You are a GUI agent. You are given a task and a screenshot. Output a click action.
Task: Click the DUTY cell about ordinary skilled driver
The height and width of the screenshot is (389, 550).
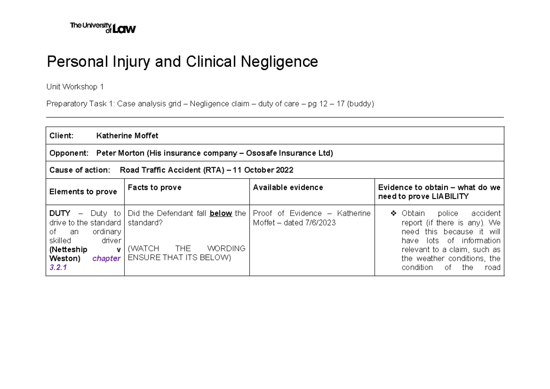tap(85, 240)
